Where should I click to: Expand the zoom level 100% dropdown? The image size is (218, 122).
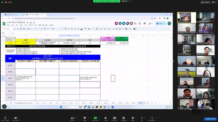[x=29, y=29]
